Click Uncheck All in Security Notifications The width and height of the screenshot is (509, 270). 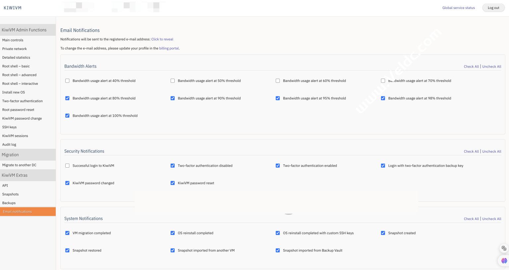tap(491, 151)
